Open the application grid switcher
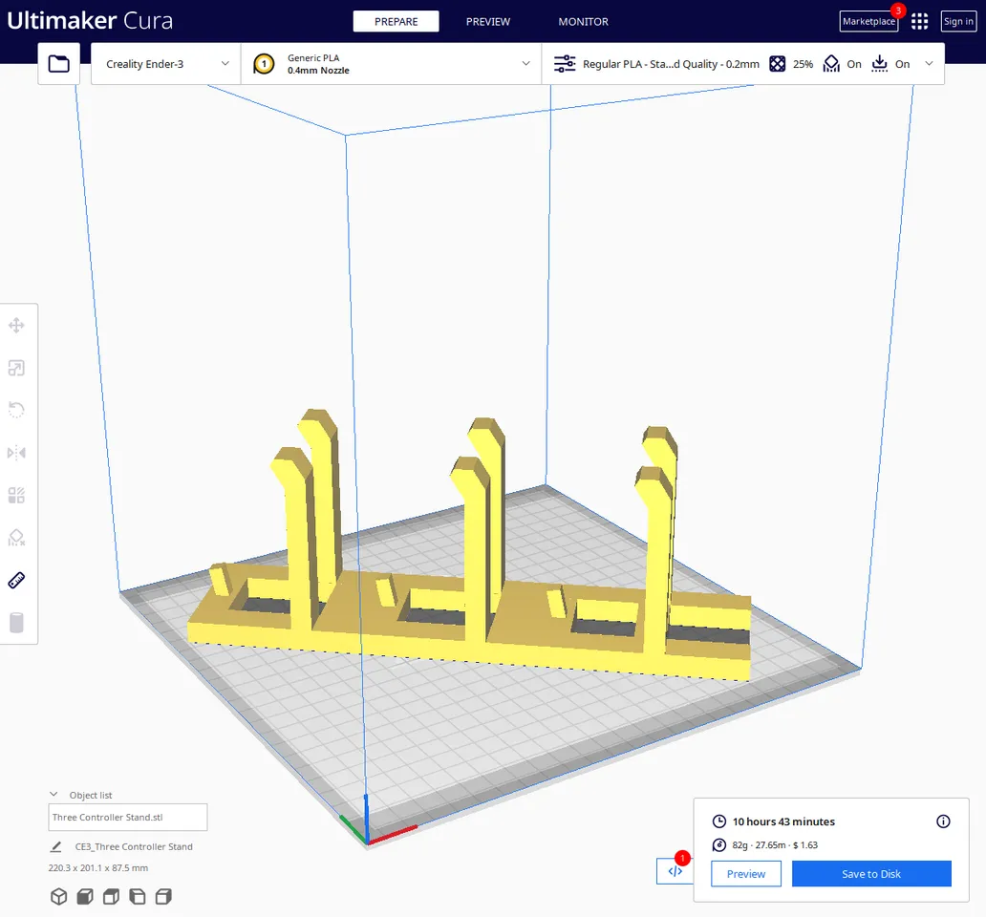The width and height of the screenshot is (986, 917). (919, 21)
